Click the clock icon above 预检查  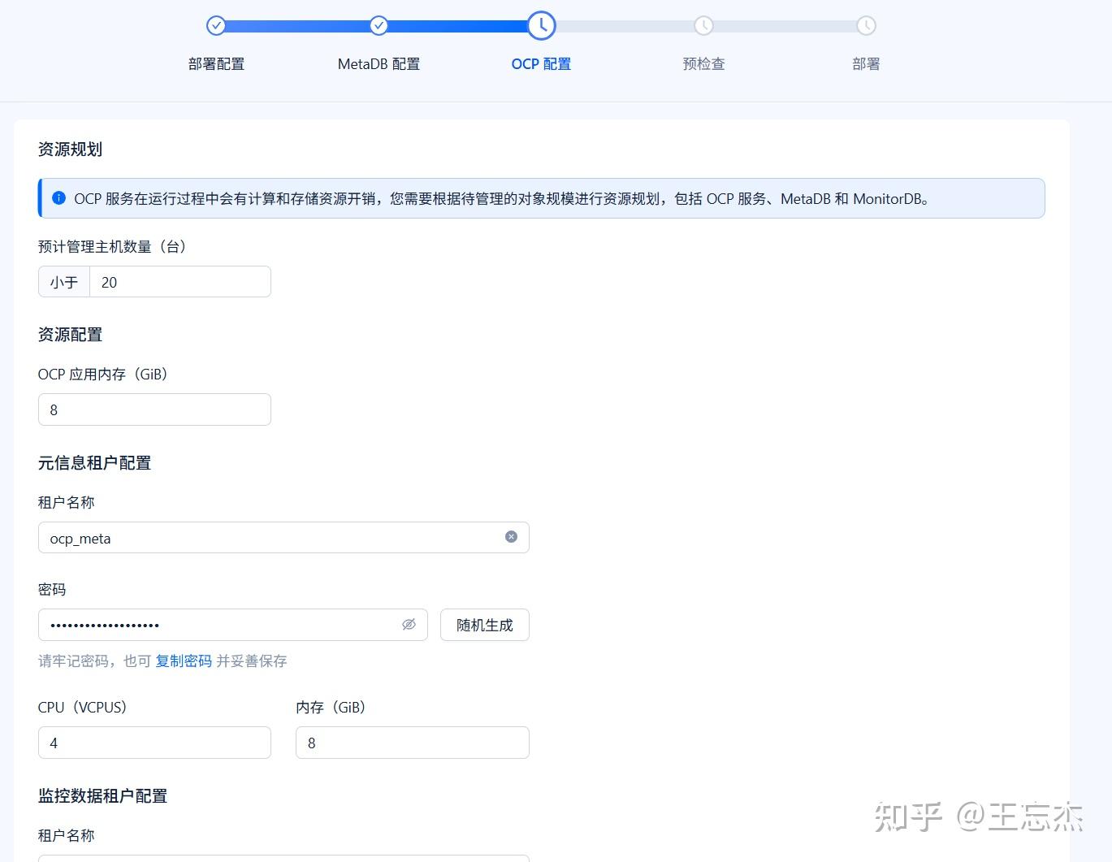(x=703, y=25)
